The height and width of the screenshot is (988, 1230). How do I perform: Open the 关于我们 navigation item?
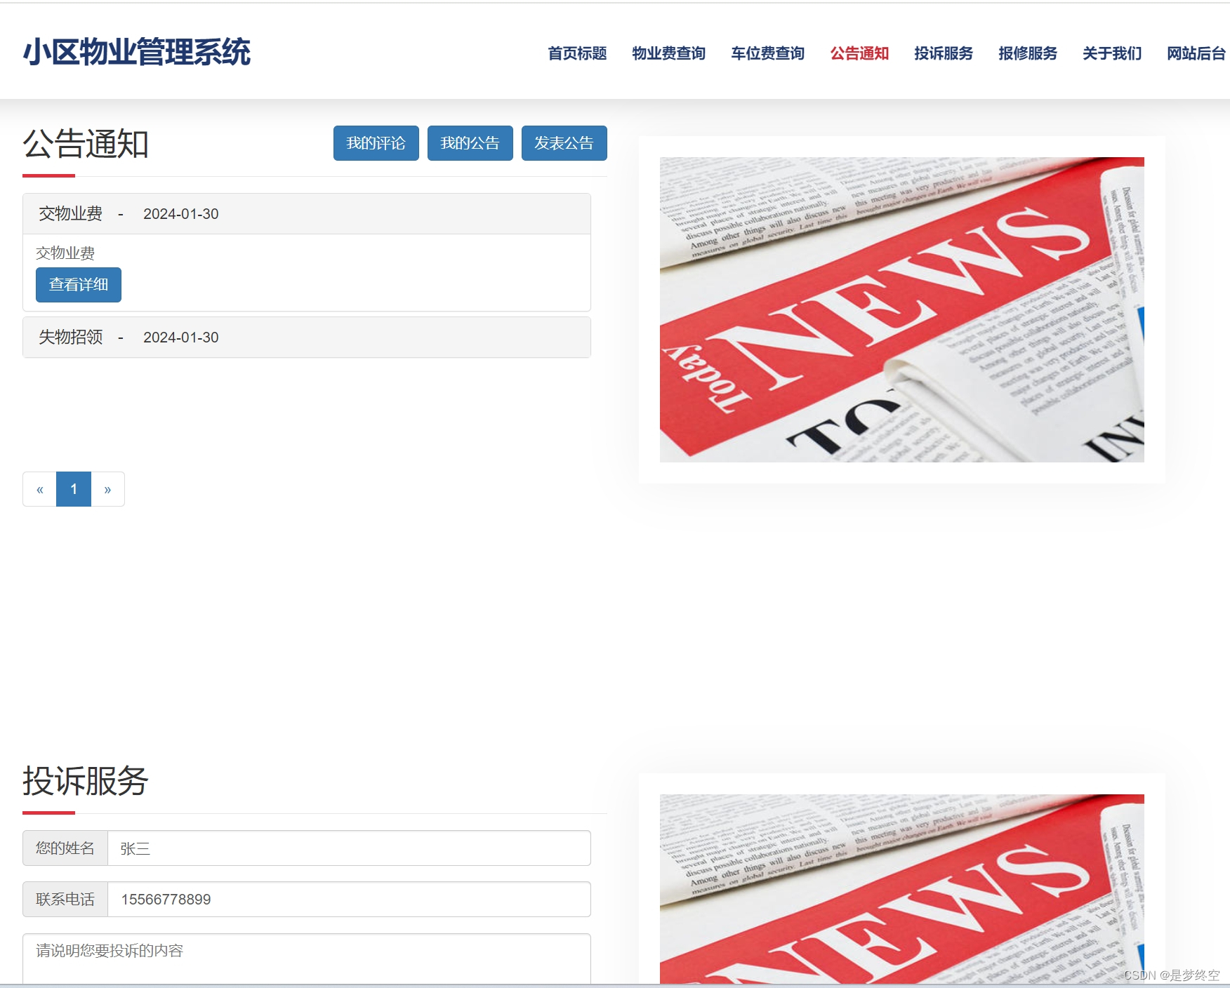tap(1111, 53)
